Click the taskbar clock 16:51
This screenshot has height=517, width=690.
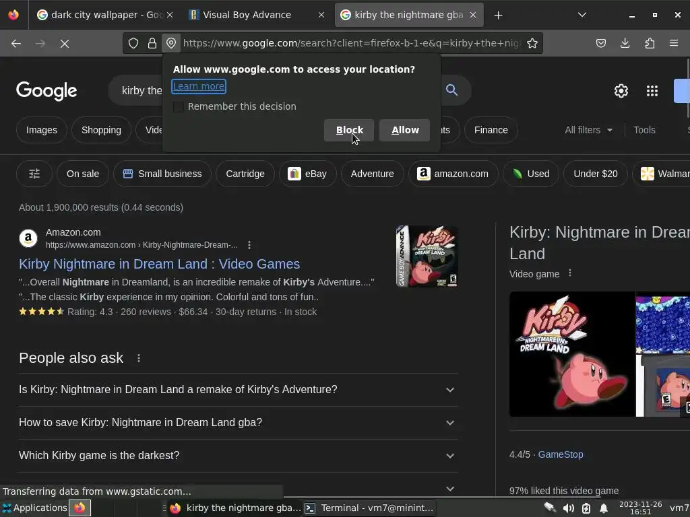(x=640, y=508)
